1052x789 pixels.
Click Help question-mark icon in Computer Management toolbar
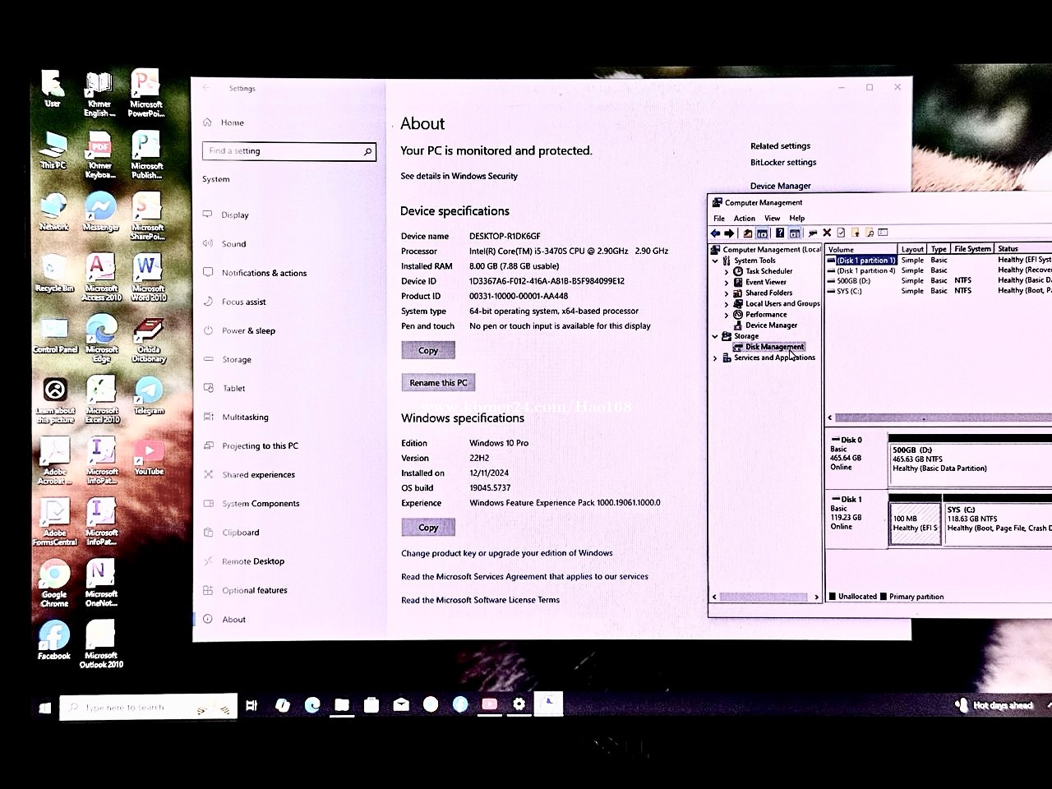780,233
